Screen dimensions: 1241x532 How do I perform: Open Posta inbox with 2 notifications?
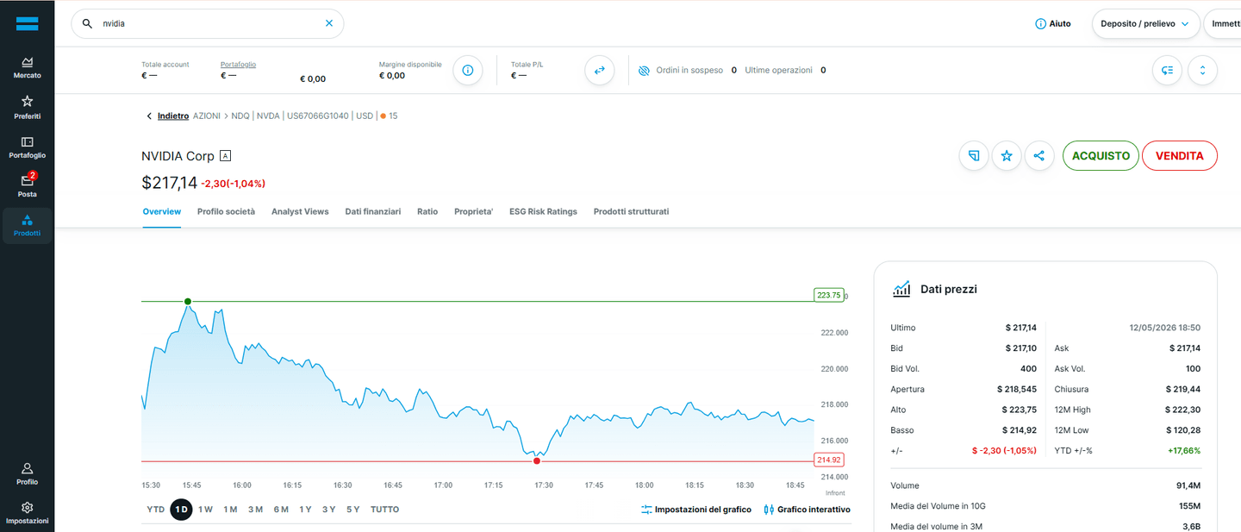click(x=27, y=185)
